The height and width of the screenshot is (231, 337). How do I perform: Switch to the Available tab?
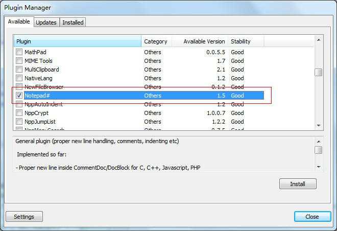point(19,22)
